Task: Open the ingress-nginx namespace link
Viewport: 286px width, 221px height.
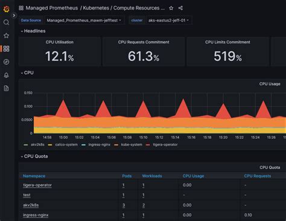Action: [x=36, y=215]
